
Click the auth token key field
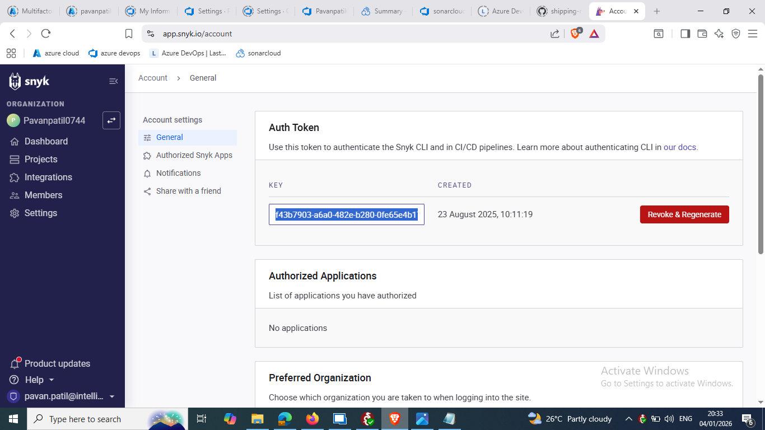(346, 214)
